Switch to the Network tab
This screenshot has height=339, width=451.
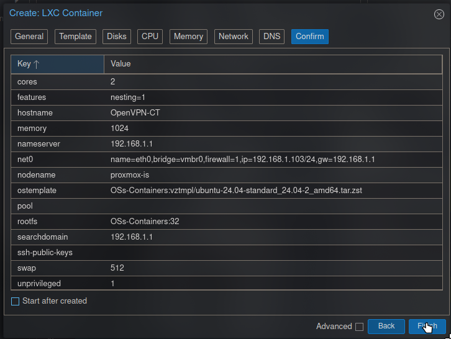[x=234, y=37]
